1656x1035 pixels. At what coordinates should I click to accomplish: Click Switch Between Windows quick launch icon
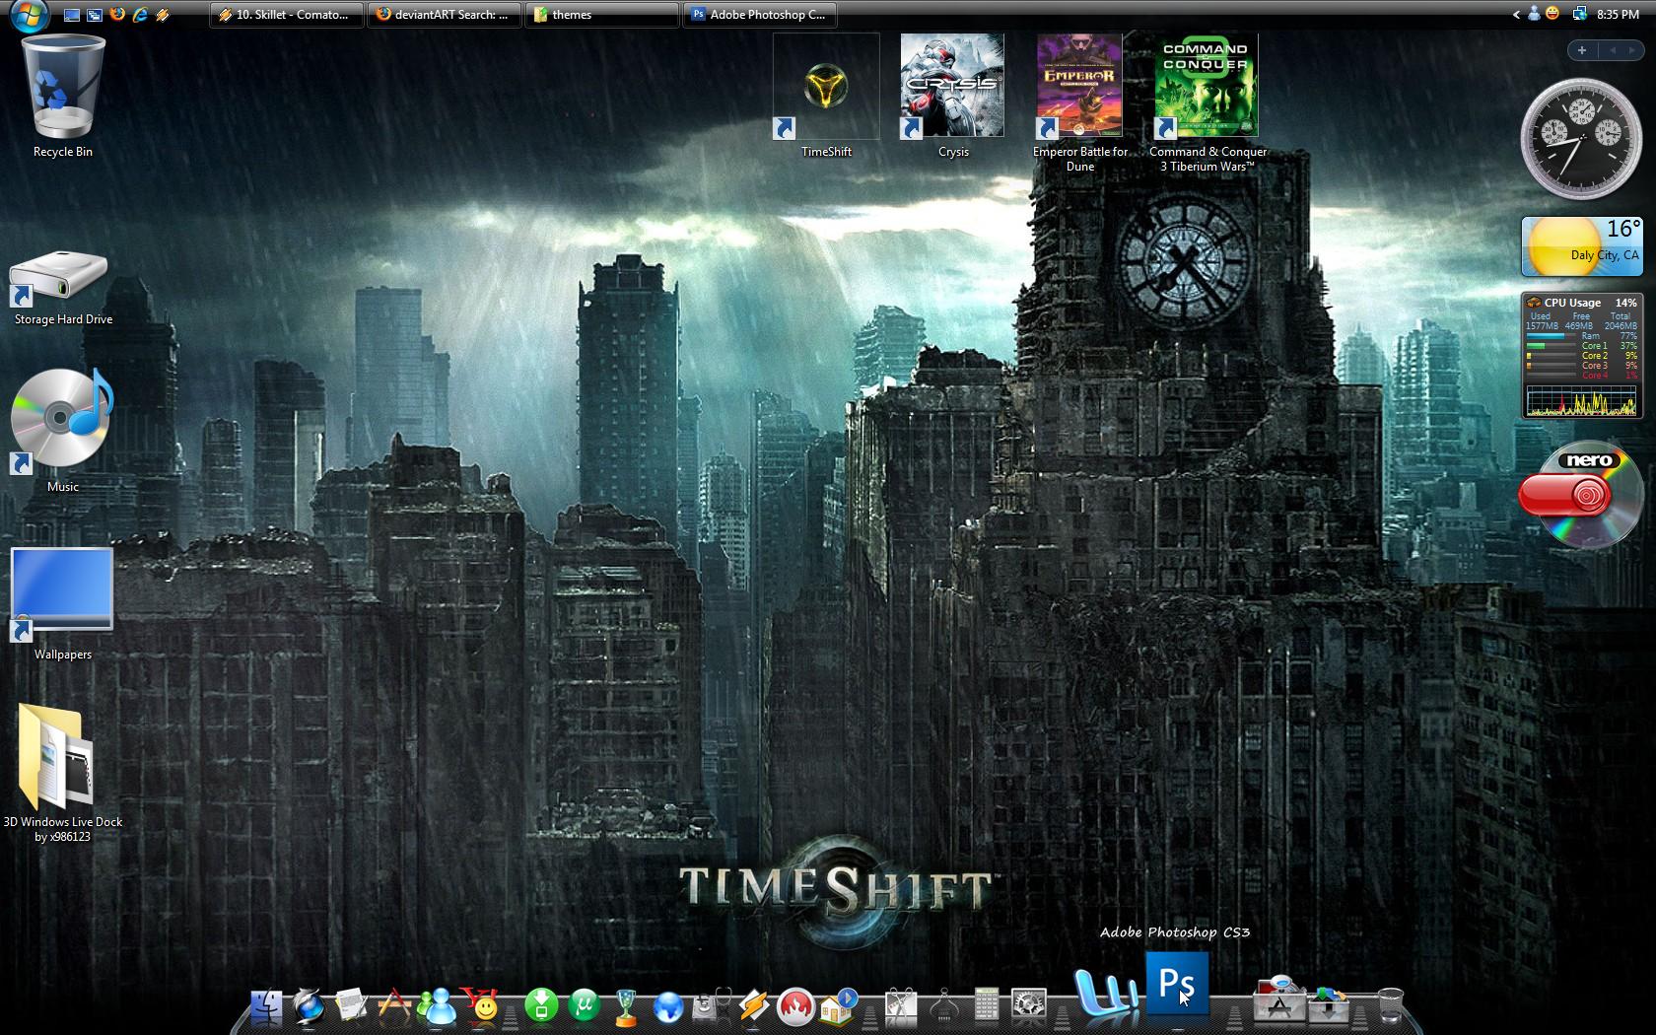[95, 15]
